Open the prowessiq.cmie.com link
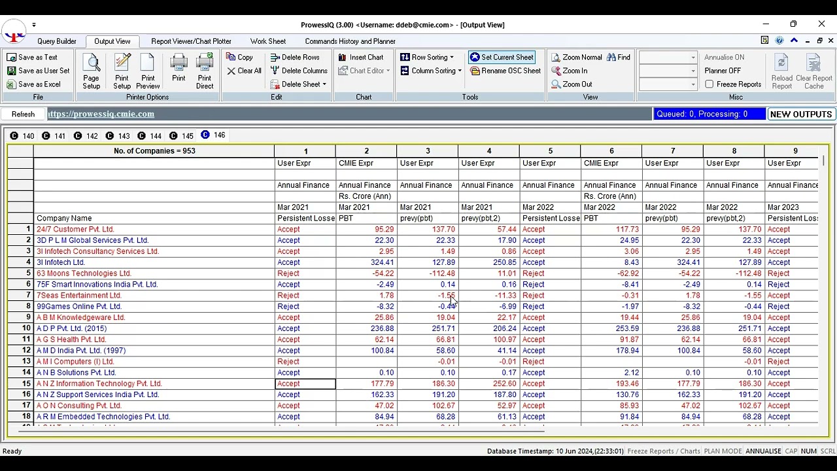The height and width of the screenshot is (471, 837). coord(101,114)
